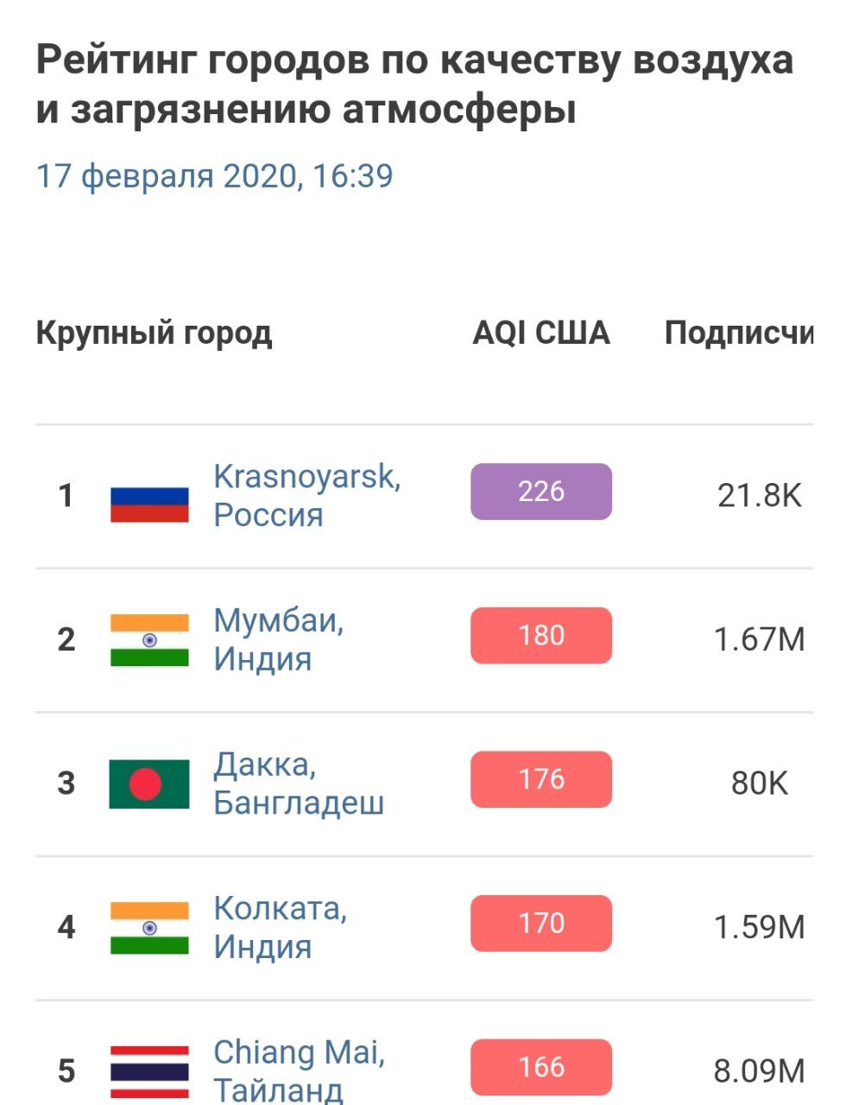This screenshot has width=846, height=1105.
Task: Click the AQI США column header
Action: pos(541,333)
